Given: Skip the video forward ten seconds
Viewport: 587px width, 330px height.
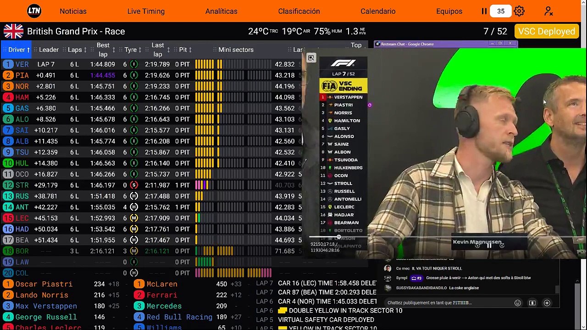Looking at the screenshot, I should [502, 246].
